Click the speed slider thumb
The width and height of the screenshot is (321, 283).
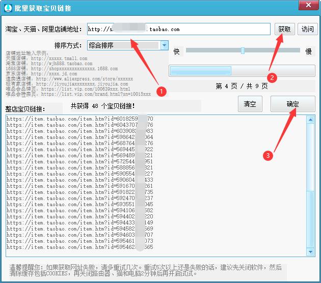coord(243,50)
